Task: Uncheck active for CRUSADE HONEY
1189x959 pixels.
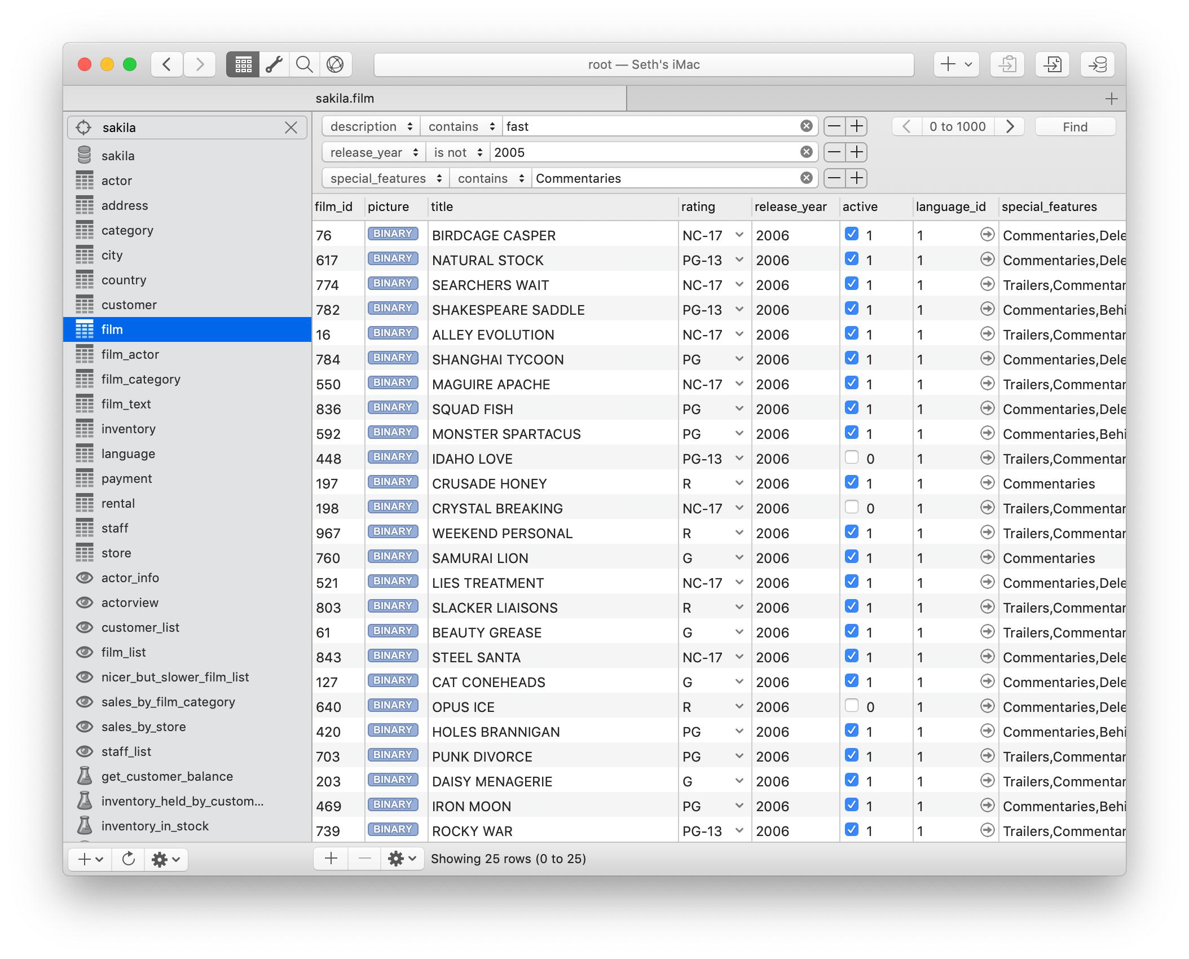Action: tap(852, 482)
